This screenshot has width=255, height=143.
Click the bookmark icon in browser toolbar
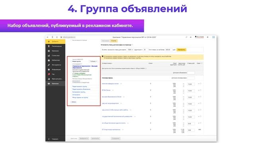click(x=190, y=37)
